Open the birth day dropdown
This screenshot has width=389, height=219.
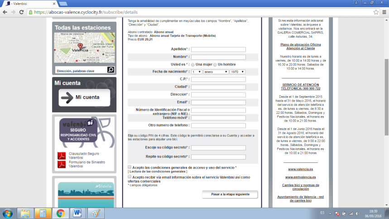197,72
